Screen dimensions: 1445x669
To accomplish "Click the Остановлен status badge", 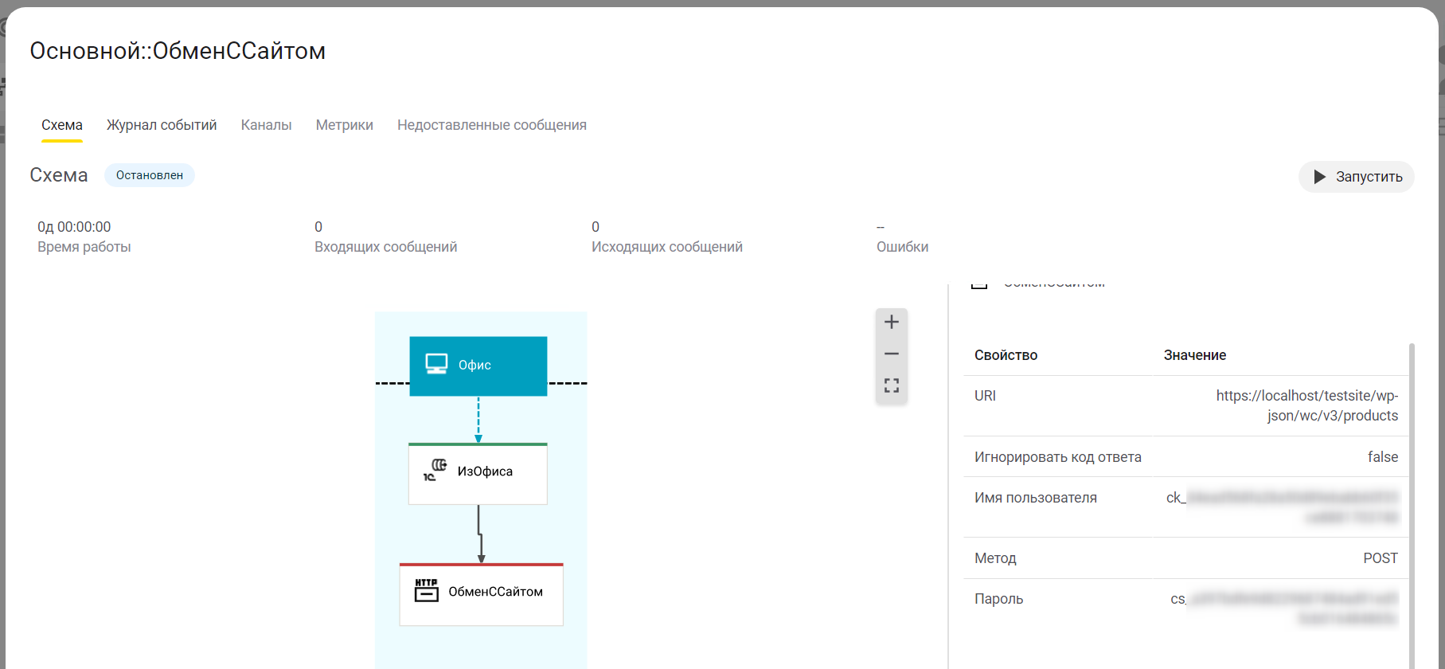I will pyautogui.click(x=150, y=175).
